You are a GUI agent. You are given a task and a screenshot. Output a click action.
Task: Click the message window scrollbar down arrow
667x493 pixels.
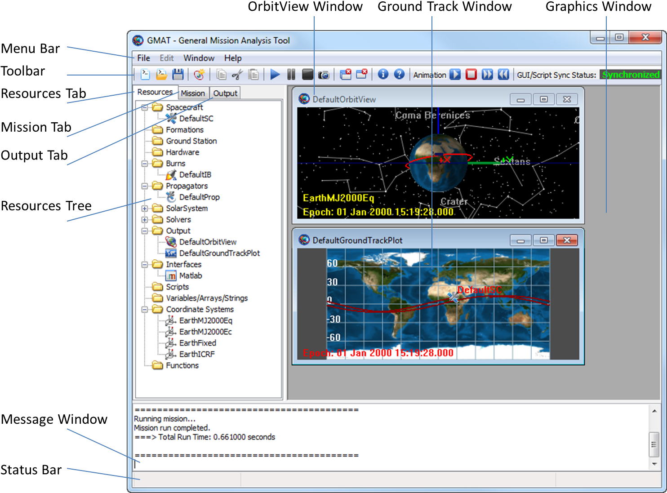pos(654,464)
